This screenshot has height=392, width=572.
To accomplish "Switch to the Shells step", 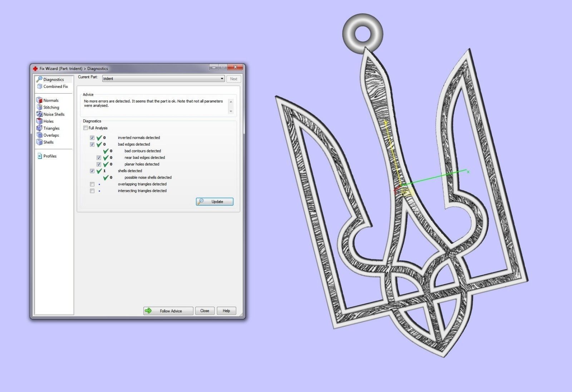I will point(45,142).
